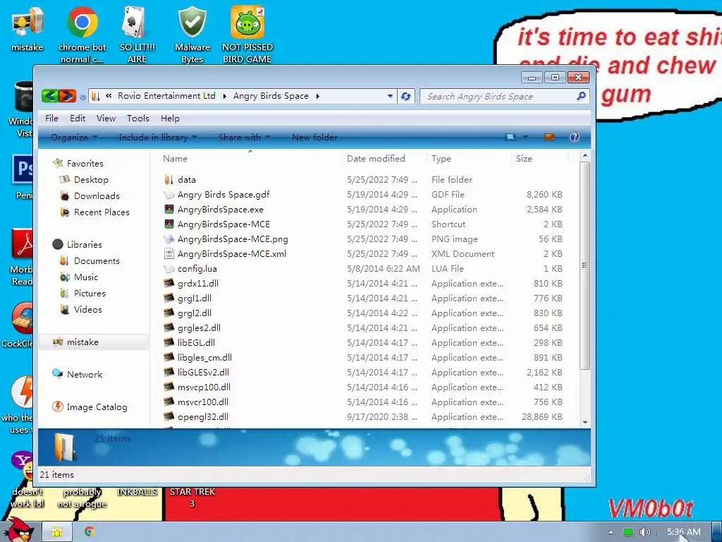Click the orange Forward arrow button
This screenshot has width=722, height=542.
tap(67, 96)
